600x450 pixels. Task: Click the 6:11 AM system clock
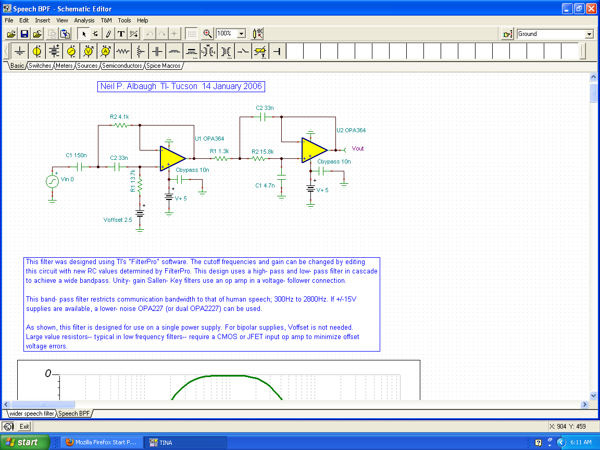pyautogui.click(x=581, y=442)
